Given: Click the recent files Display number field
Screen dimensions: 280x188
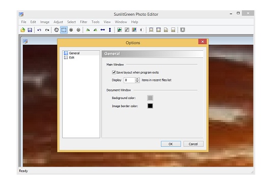Looking at the screenshot, I should click(130, 80).
